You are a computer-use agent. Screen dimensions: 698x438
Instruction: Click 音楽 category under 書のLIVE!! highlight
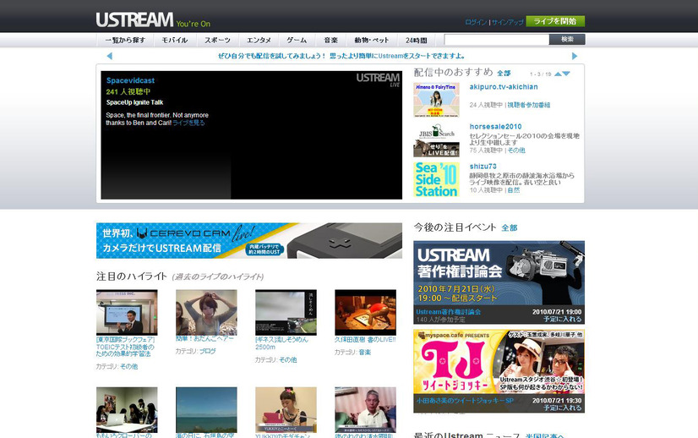click(x=364, y=352)
